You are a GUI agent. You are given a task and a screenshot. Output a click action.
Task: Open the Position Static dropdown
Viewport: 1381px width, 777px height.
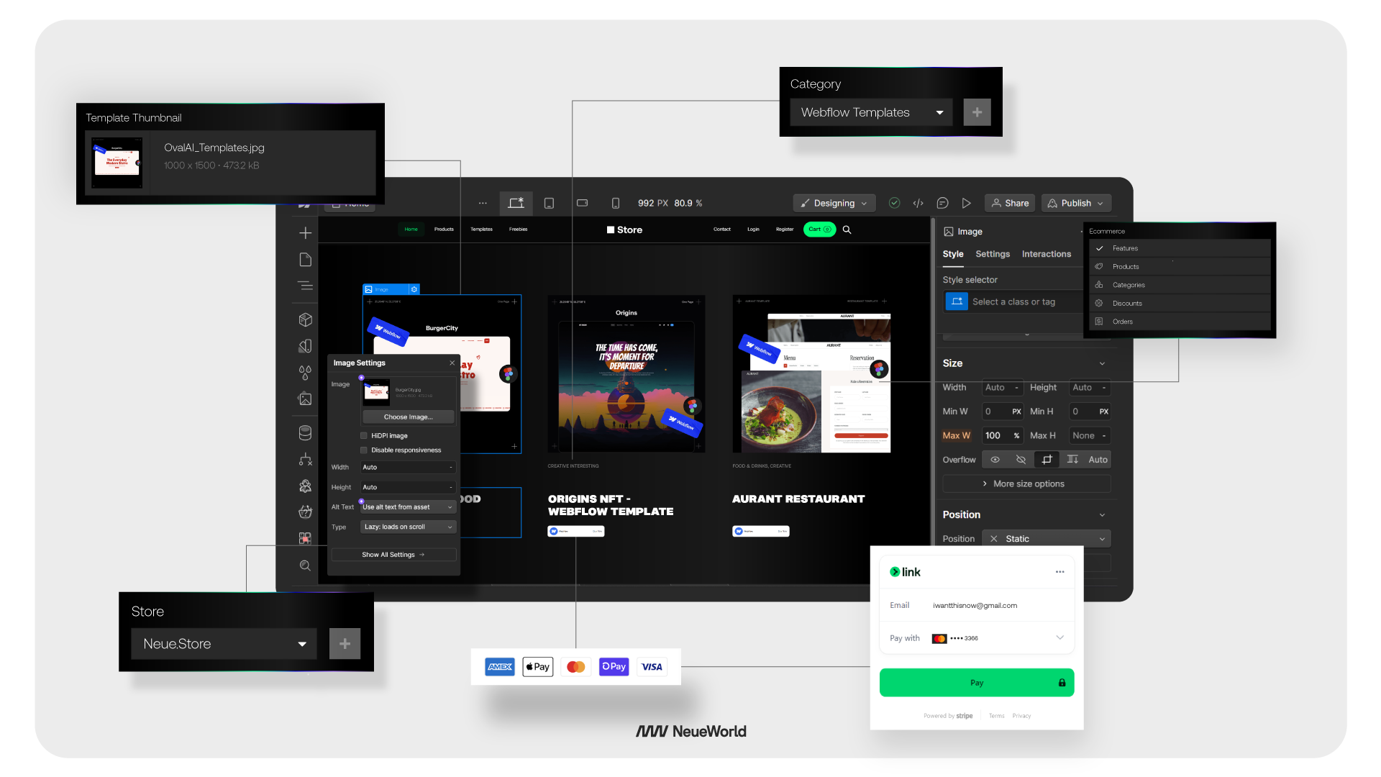pyautogui.click(x=1047, y=539)
